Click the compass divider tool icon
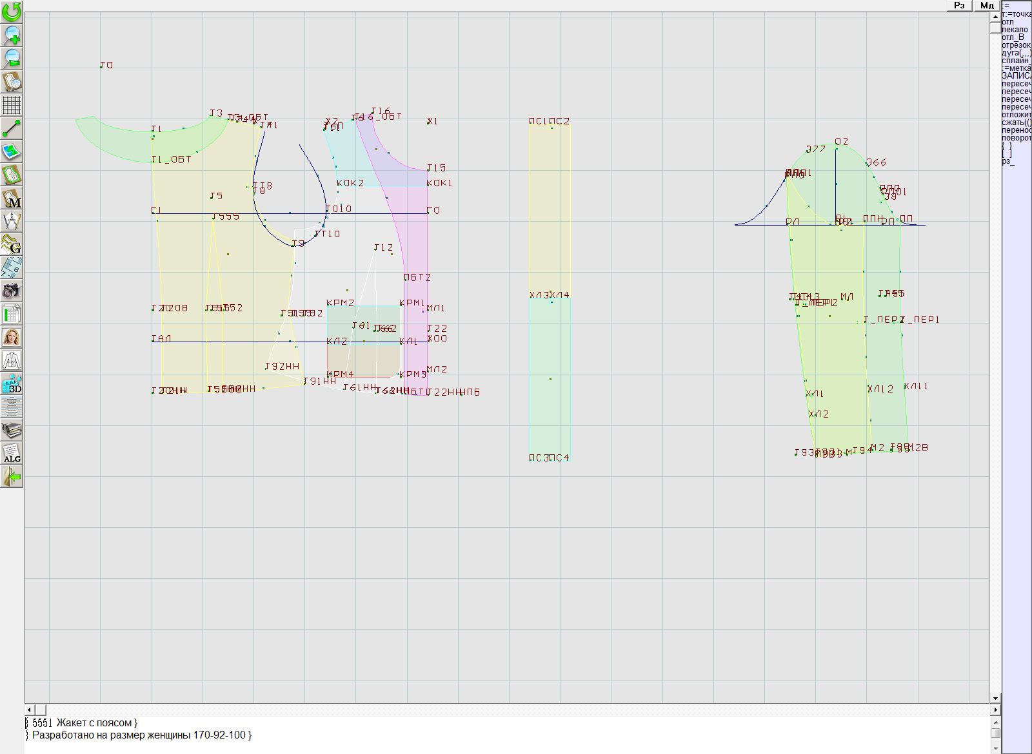1032x754 pixels. point(12,221)
